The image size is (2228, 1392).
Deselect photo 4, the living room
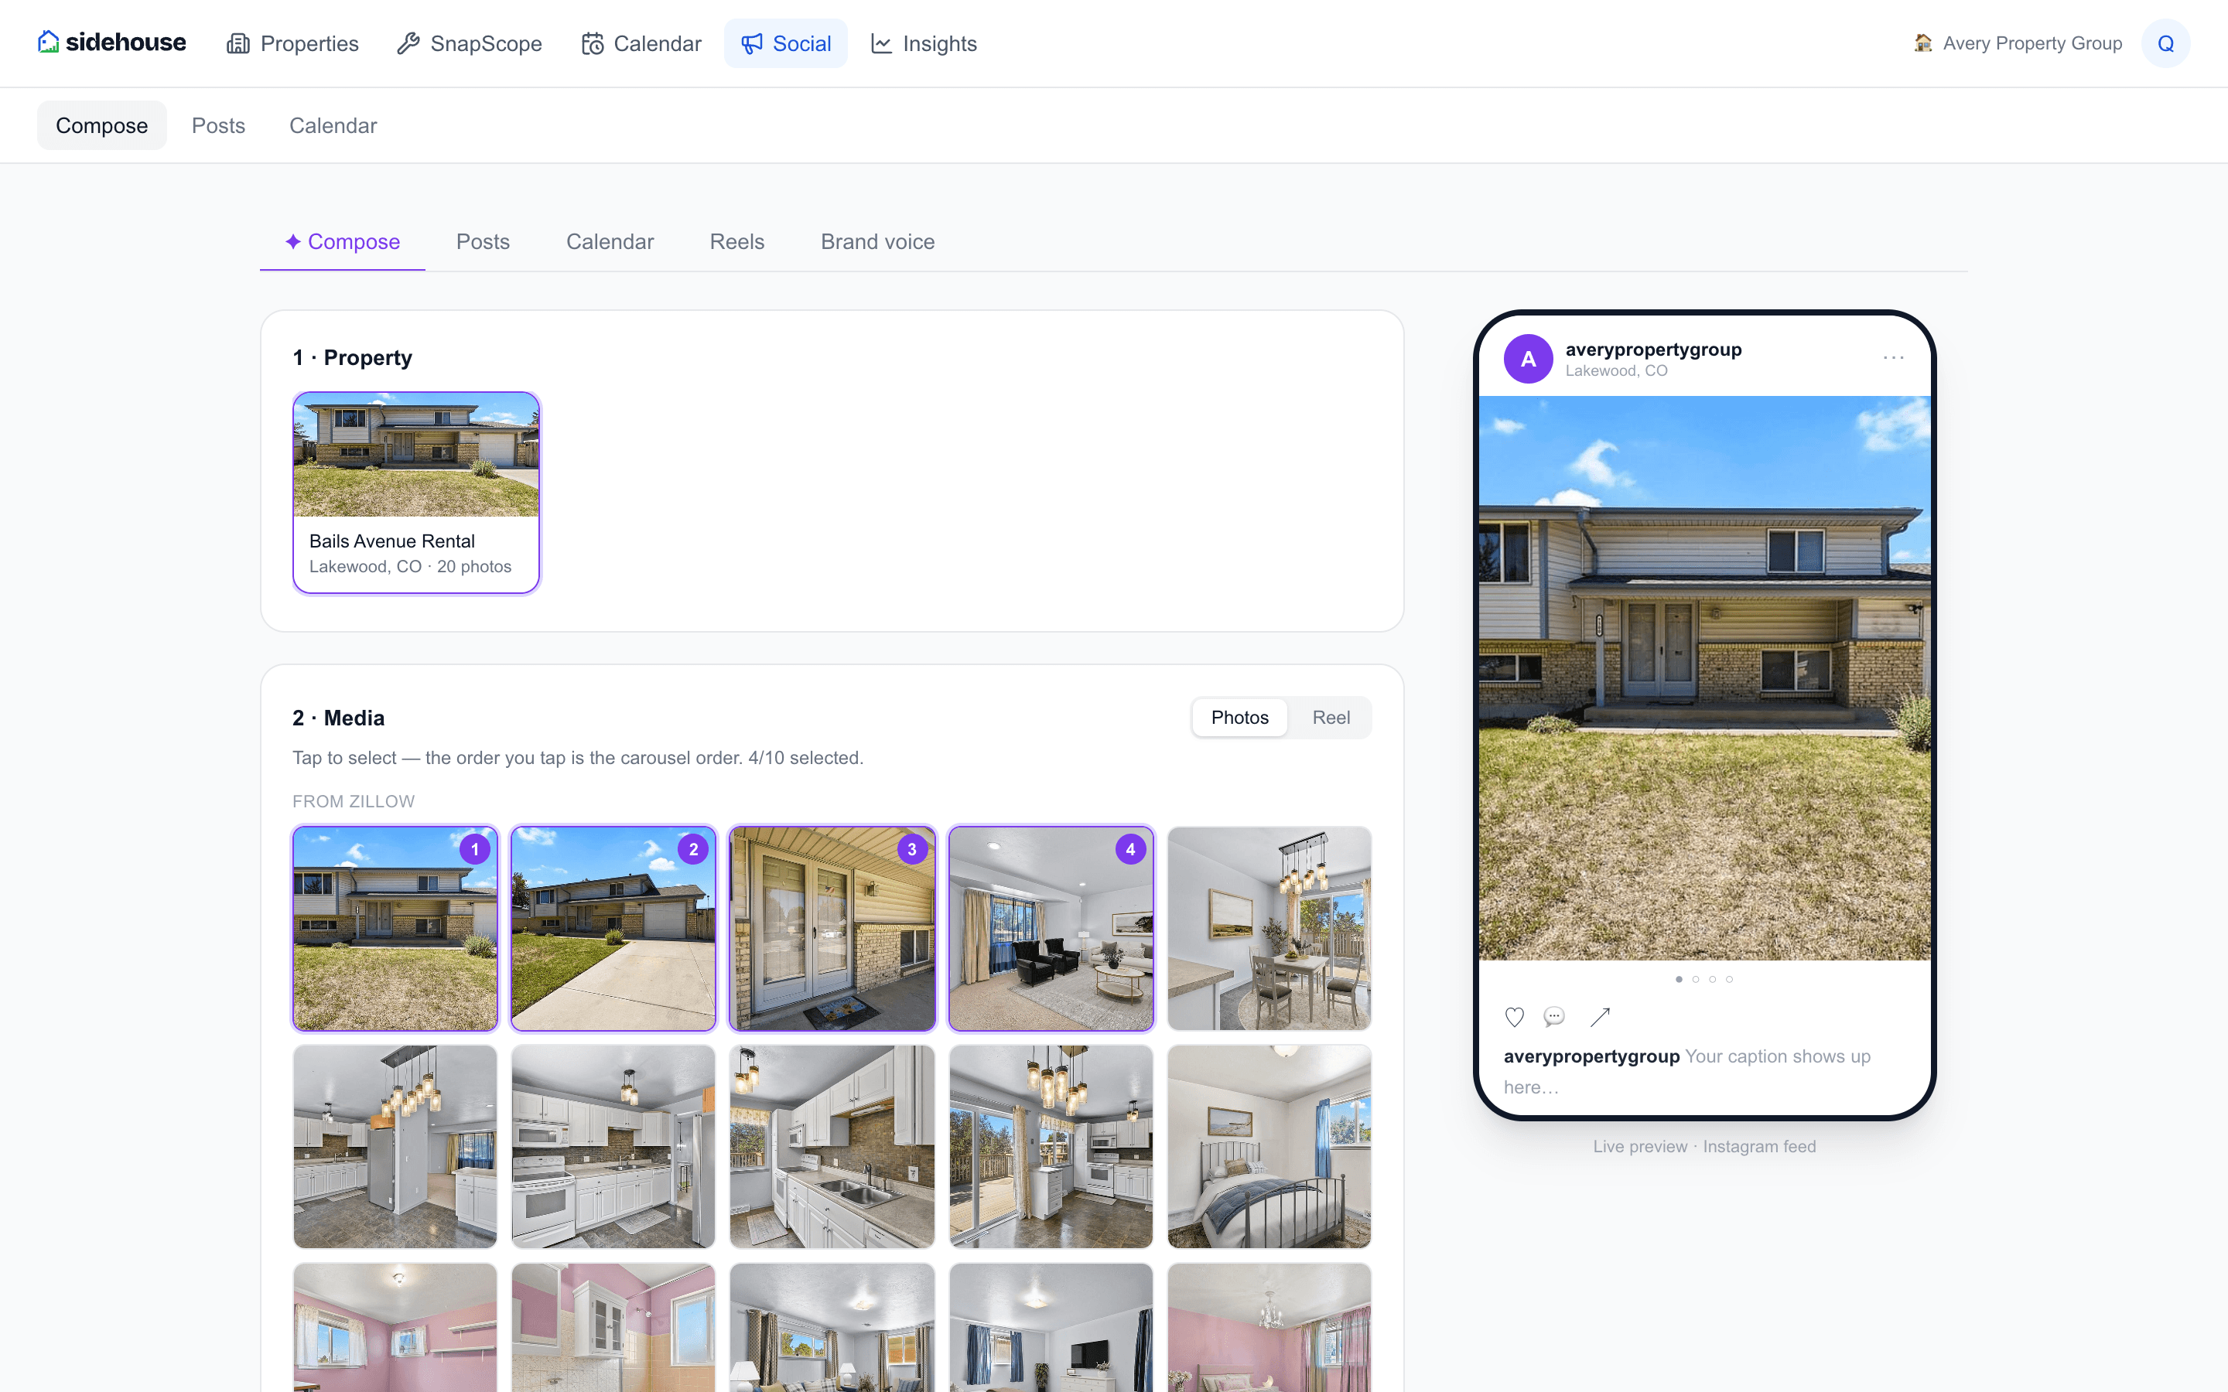coord(1051,928)
